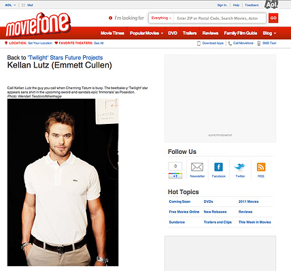Open the Reviews hot topic link
291x271 pixels.
coord(245,212)
